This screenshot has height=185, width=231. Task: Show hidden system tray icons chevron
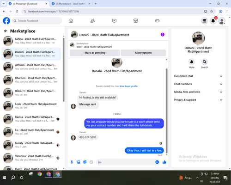coord(197,178)
